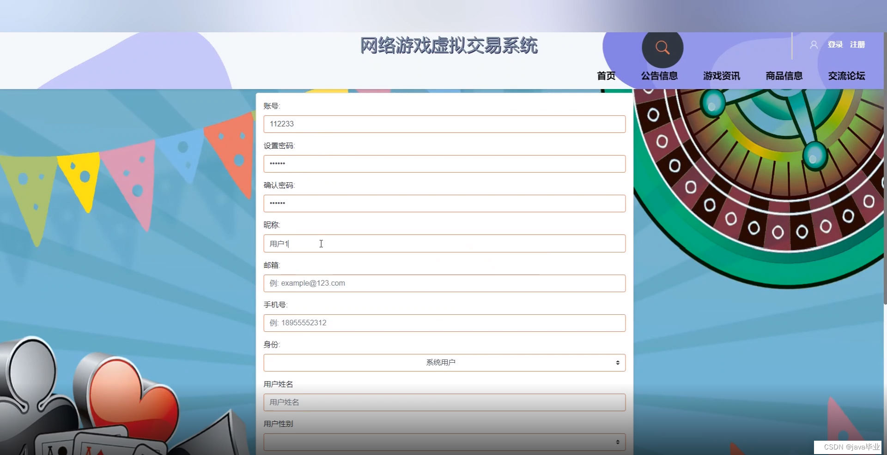The image size is (887, 455).
Task: Click the 用户姓名 input field
Action: (444, 402)
